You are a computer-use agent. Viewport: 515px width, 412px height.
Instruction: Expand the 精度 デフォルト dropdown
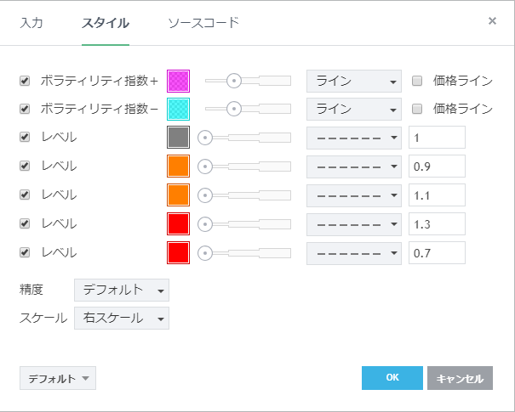click(x=122, y=290)
